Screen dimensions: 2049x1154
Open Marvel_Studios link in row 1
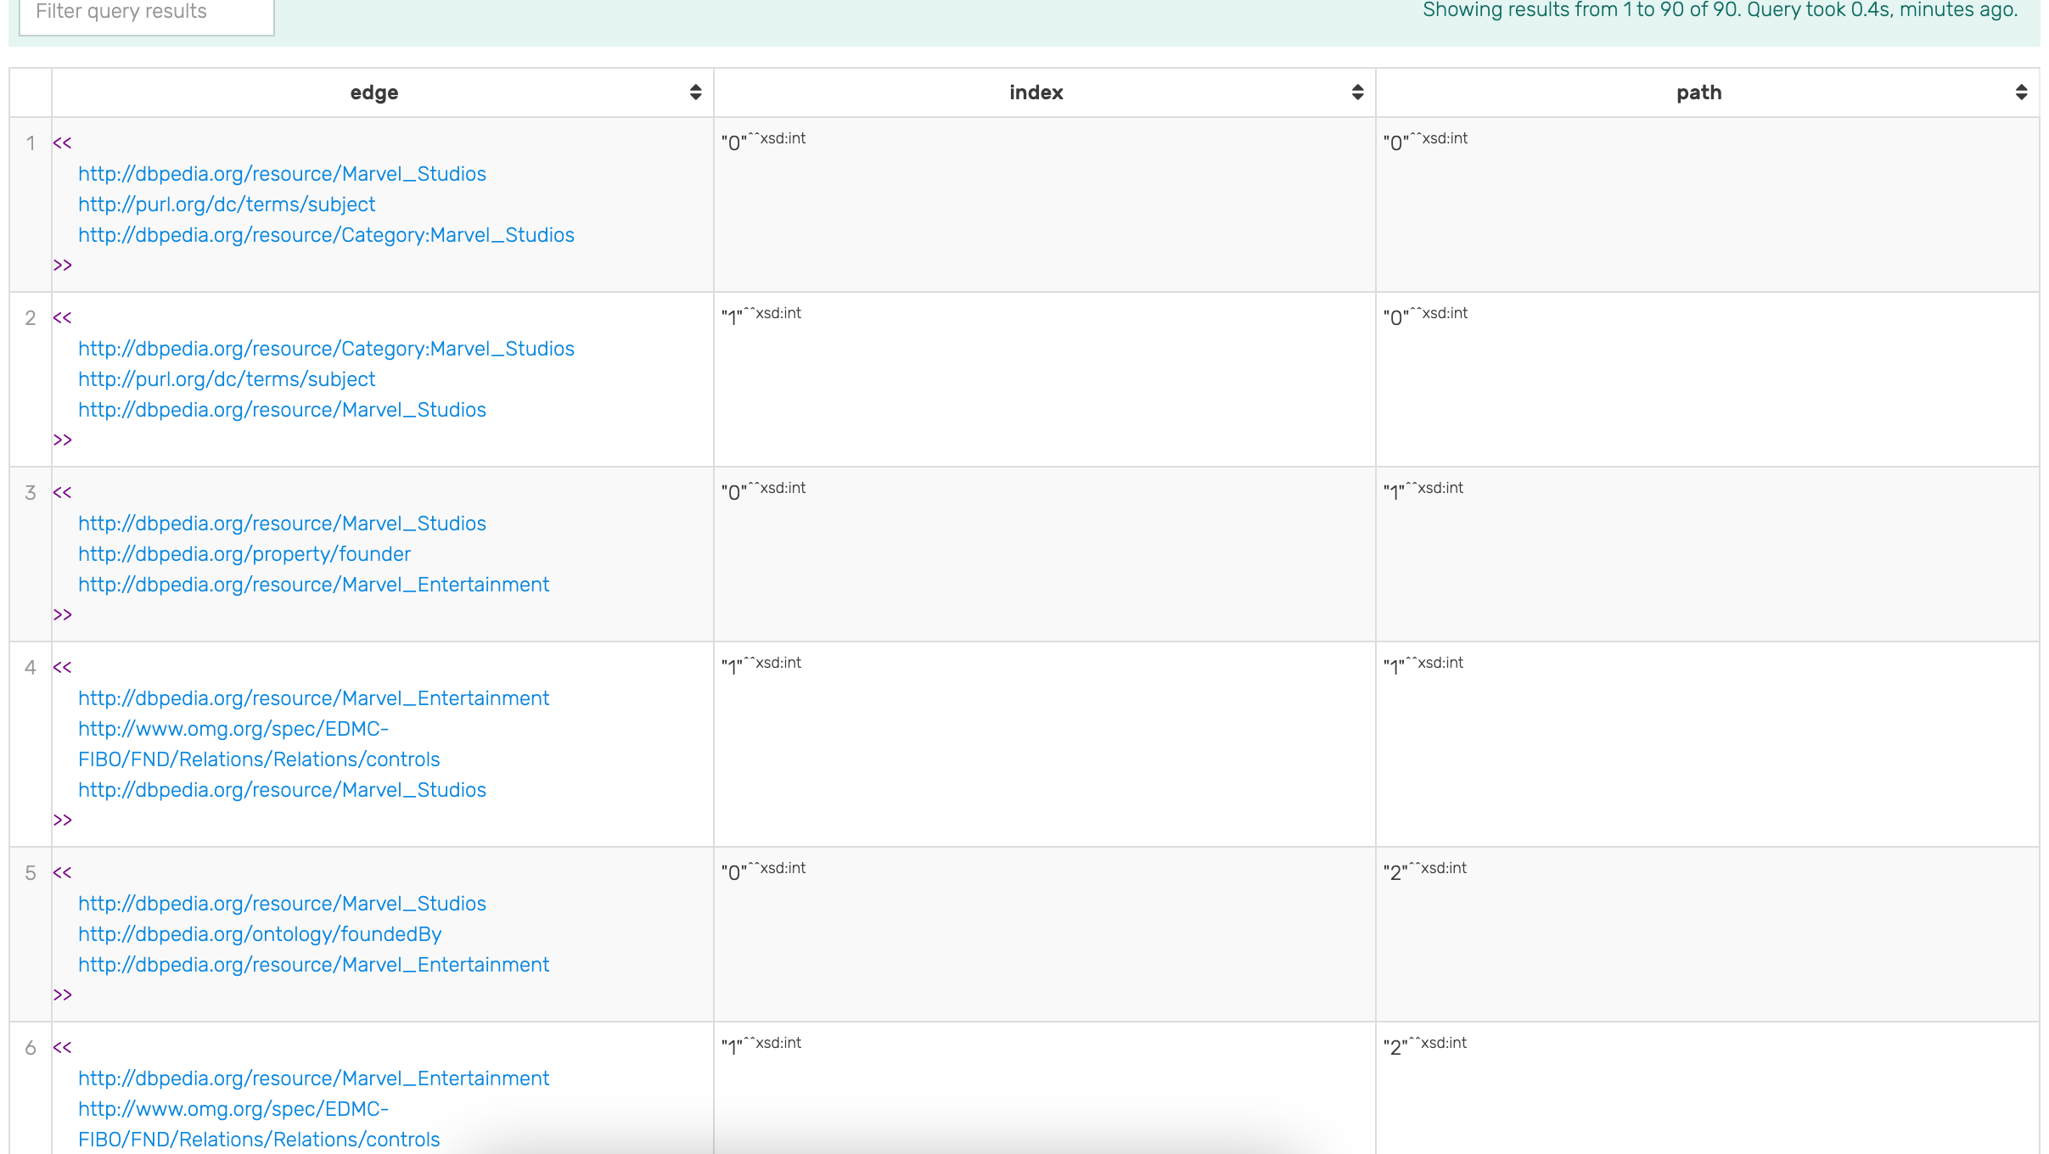[x=282, y=174]
